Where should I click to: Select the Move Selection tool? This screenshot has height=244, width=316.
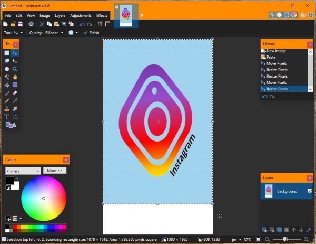[15, 61]
